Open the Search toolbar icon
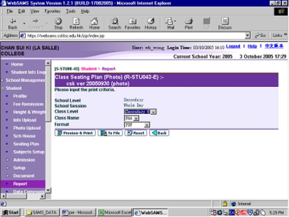289x217 pixels. coord(114,24)
